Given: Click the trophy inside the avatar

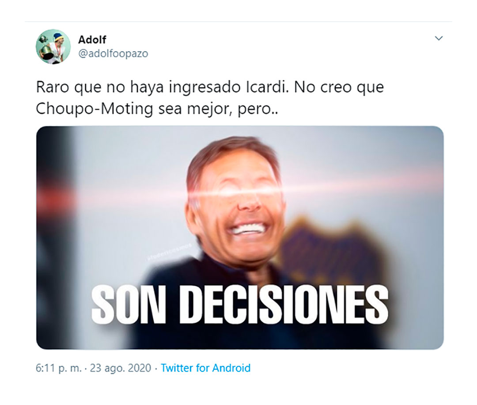Looking at the screenshot, I should 45,50.
